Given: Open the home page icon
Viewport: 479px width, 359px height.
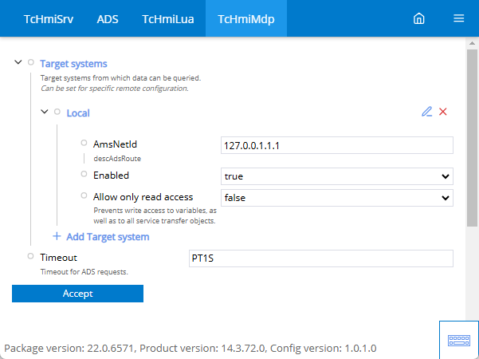Looking at the screenshot, I should [x=418, y=18].
